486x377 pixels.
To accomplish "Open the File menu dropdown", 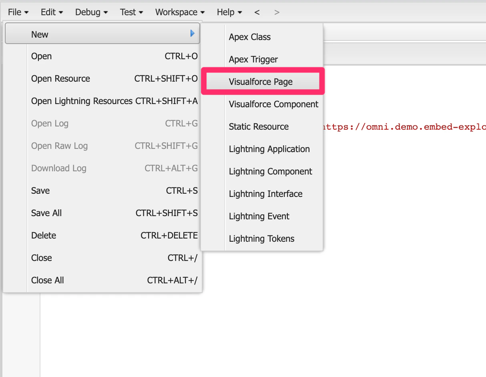I will (x=16, y=12).
